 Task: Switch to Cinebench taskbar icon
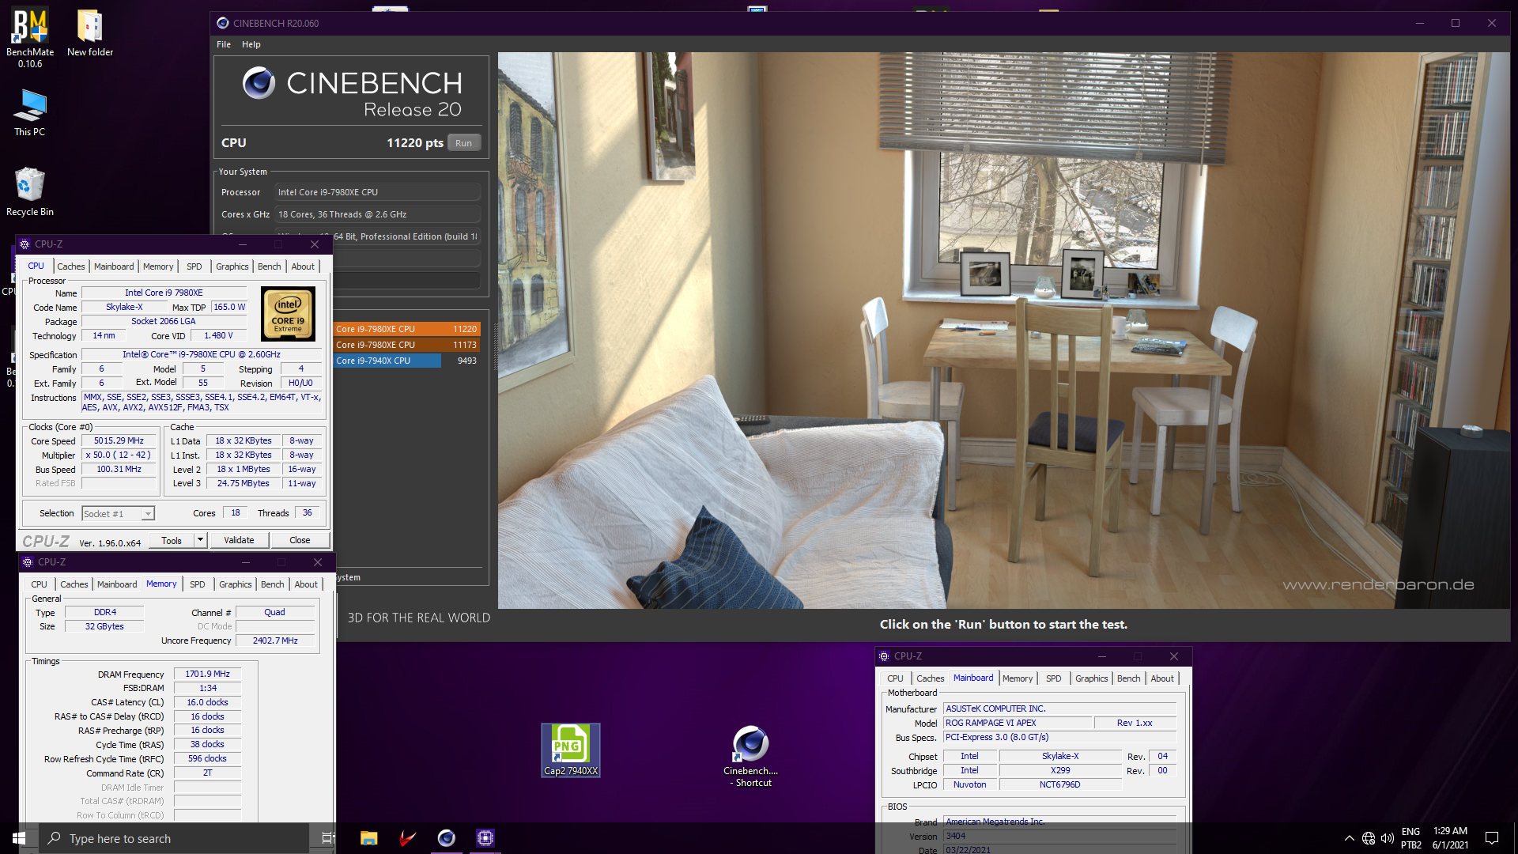click(x=447, y=838)
